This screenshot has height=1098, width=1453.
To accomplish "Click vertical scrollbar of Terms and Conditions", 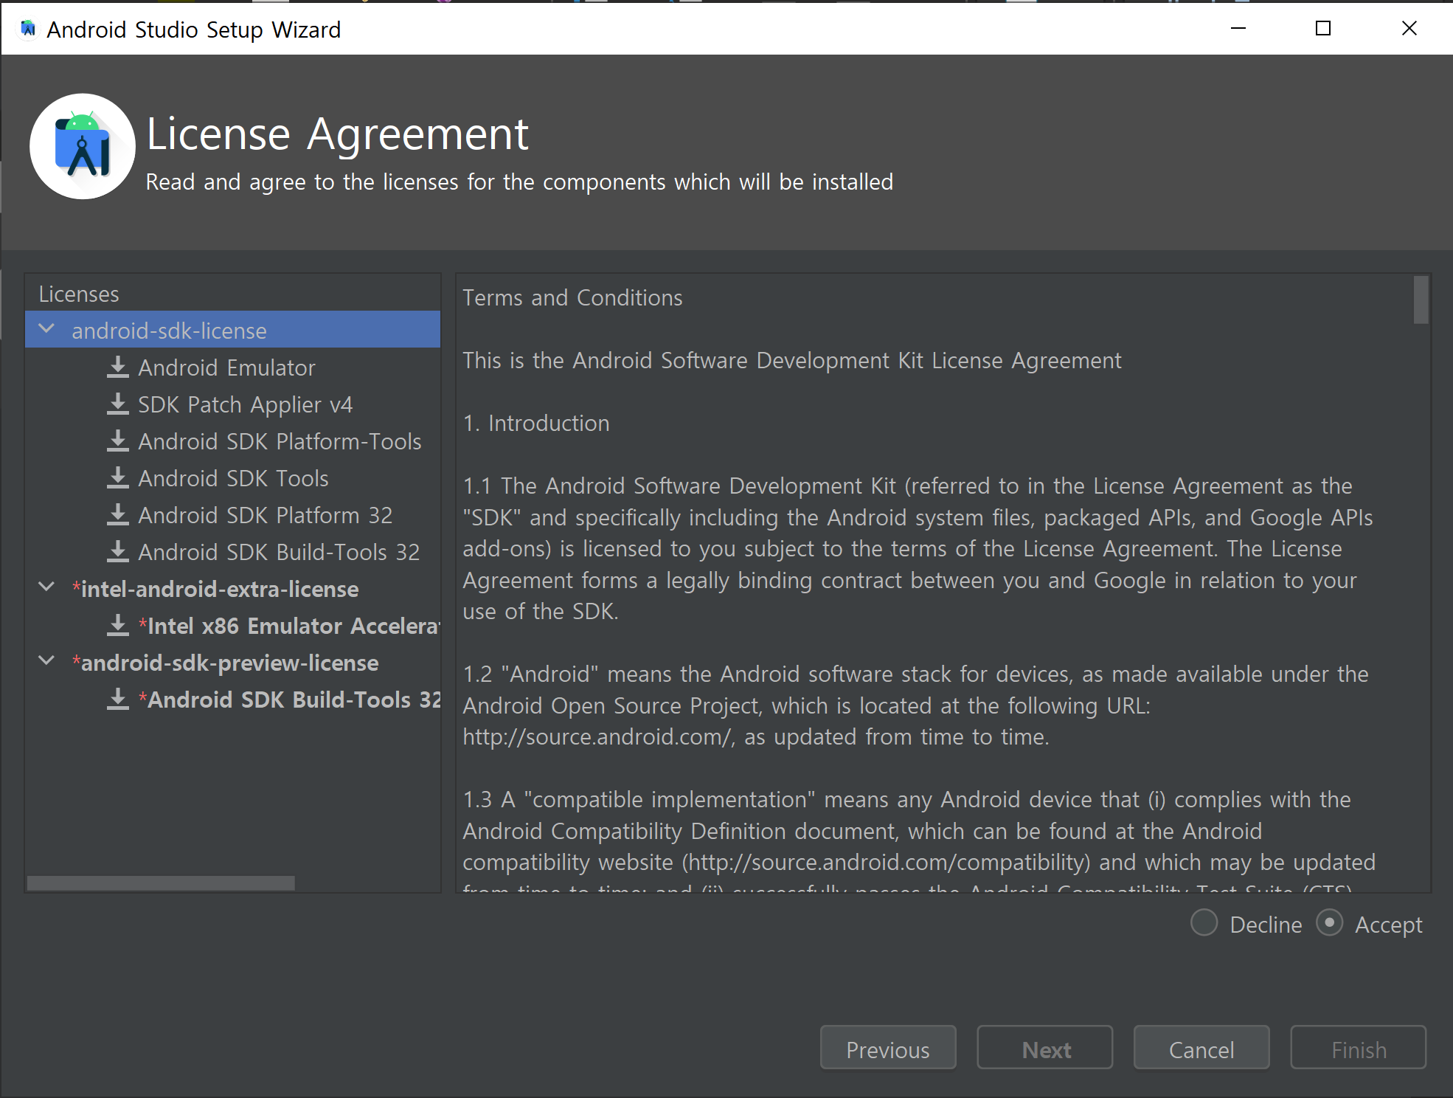I will click(x=1421, y=300).
